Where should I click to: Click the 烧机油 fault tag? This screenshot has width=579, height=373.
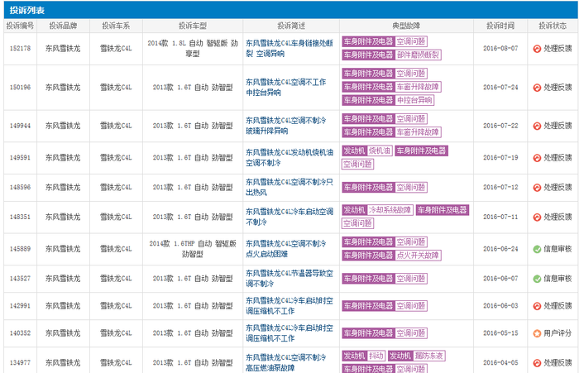pos(380,151)
